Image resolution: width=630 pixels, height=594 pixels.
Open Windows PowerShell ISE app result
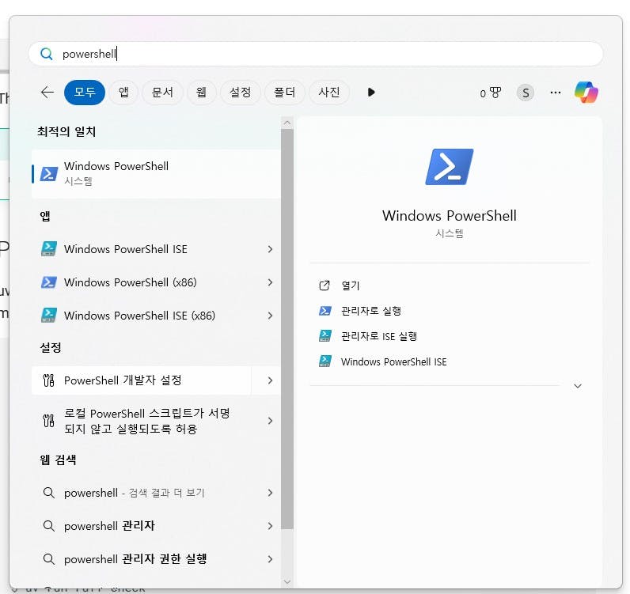click(x=156, y=249)
